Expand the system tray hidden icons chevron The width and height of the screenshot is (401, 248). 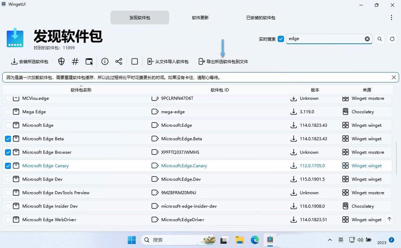click(330, 240)
